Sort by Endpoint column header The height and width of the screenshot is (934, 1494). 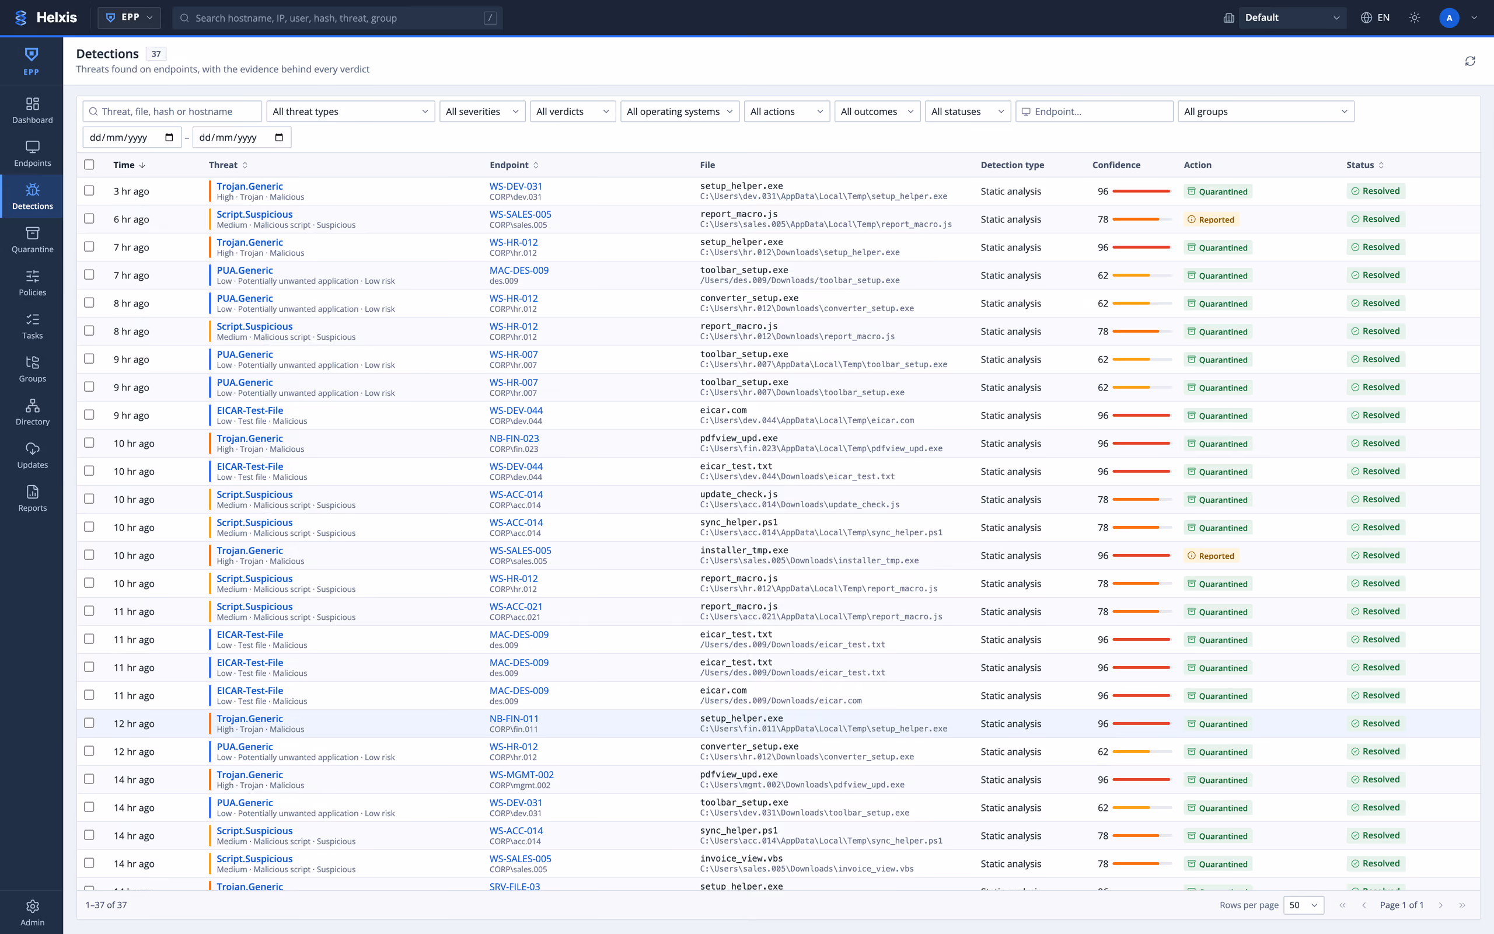(x=514, y=165)
